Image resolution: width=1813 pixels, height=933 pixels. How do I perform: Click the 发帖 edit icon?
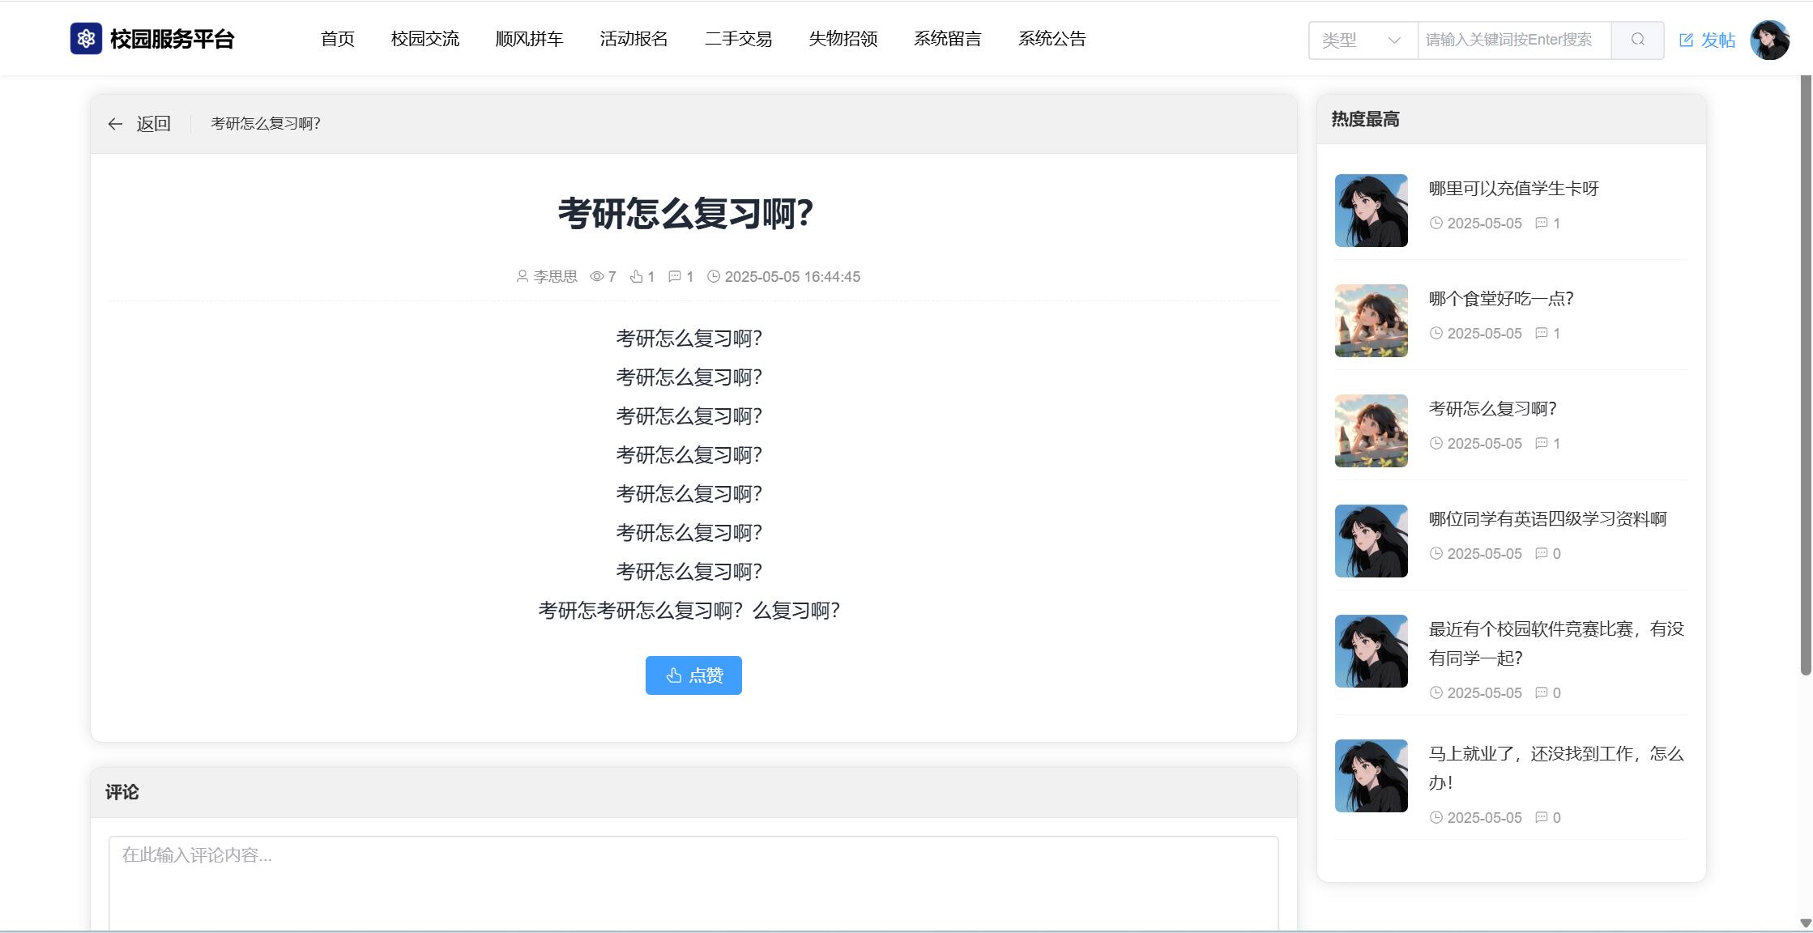(x=1686, y=40)
